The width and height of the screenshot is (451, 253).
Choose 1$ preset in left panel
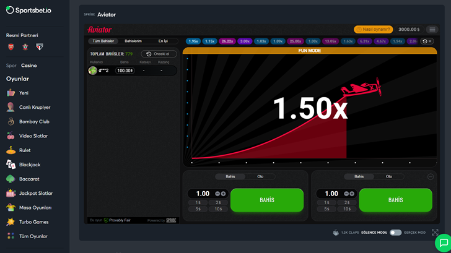click(198, 202)
